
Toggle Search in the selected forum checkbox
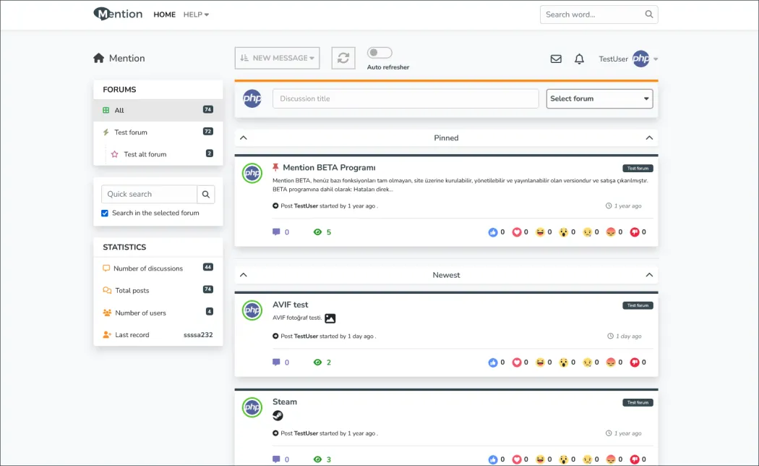[105, 213]
